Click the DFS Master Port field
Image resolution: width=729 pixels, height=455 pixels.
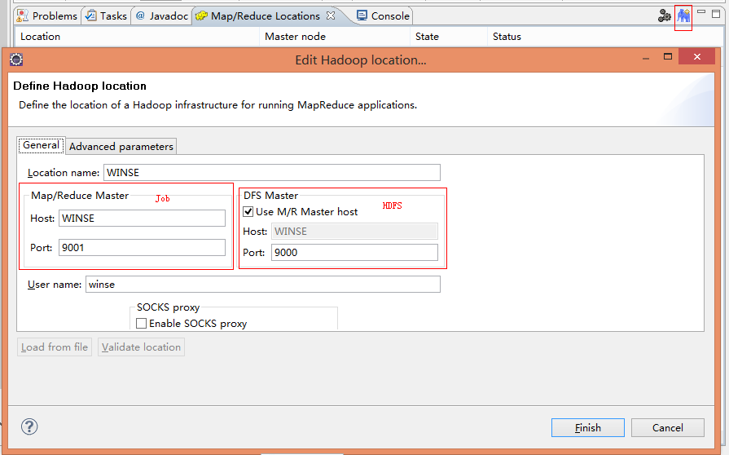[354, 253]
